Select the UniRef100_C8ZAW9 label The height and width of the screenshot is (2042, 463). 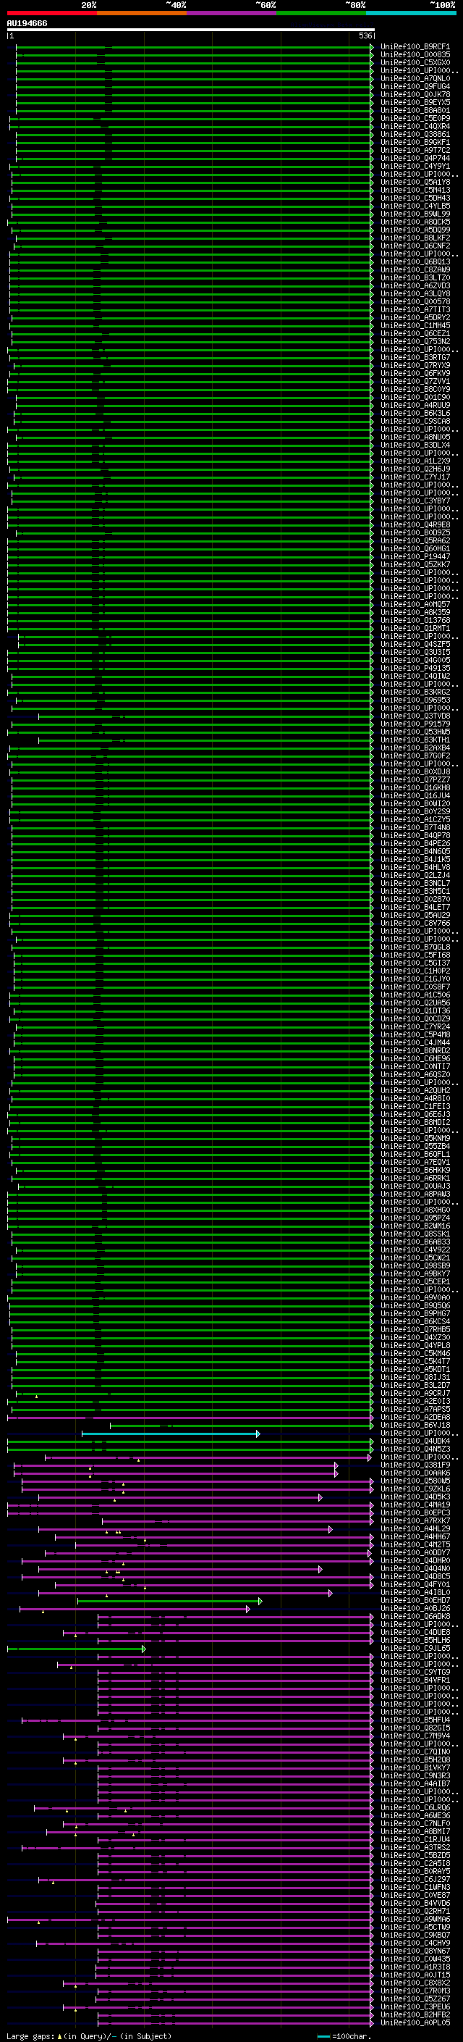click(x=415, y=269)
